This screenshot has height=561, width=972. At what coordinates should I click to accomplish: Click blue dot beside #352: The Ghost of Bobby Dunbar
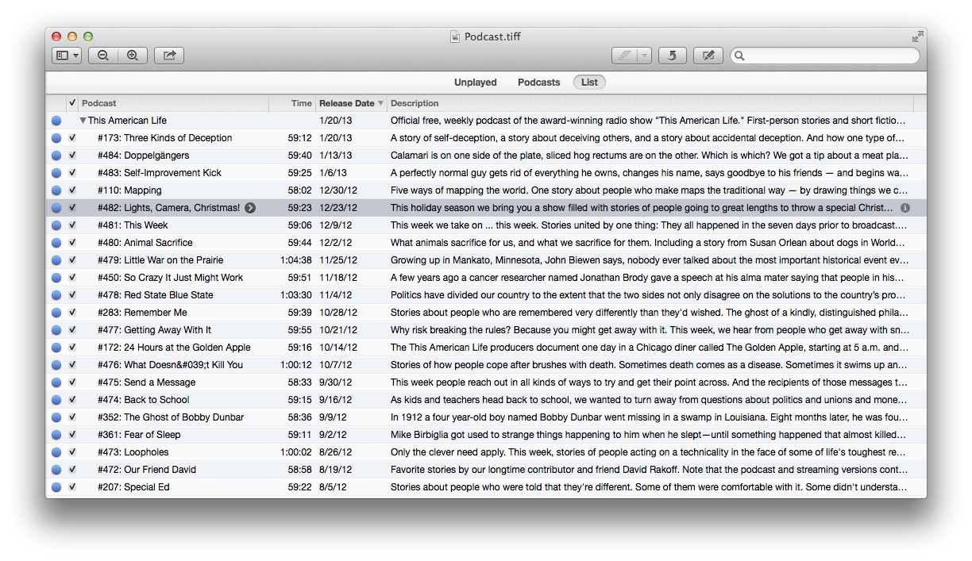[56, 417]
